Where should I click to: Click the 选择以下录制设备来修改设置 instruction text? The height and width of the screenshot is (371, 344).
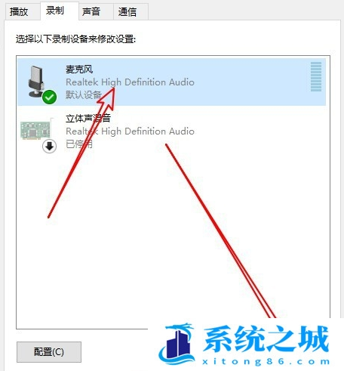point(76,39)
